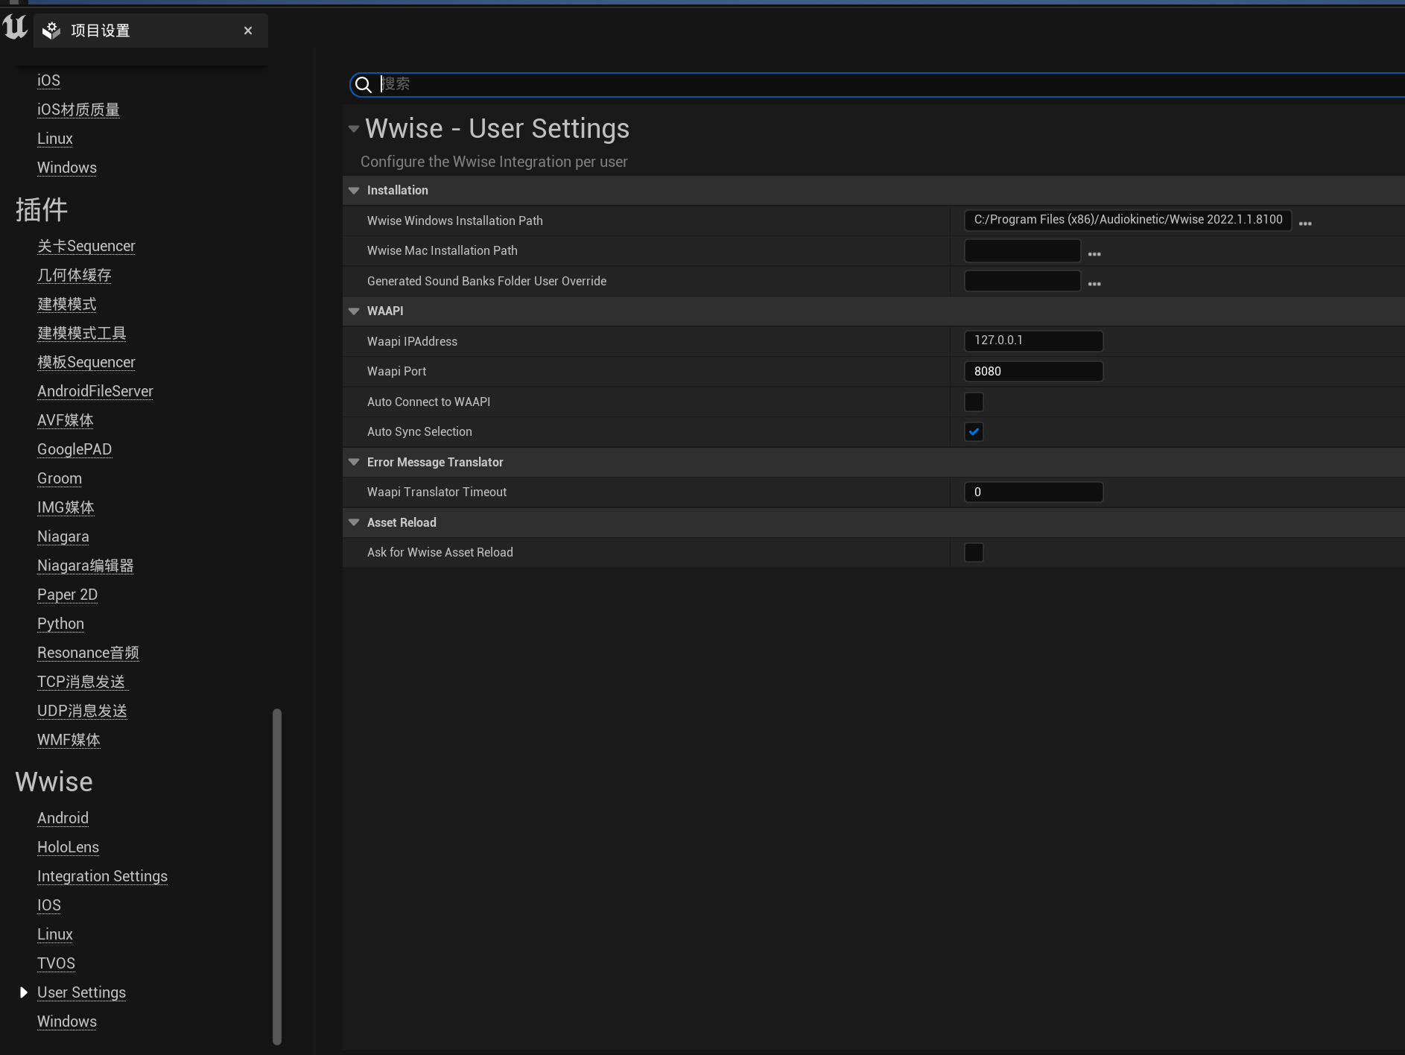Viewport: 1405px width, 1055px height.
Task: Open Wwise Integration Settings page
Action: click(102, 876)
